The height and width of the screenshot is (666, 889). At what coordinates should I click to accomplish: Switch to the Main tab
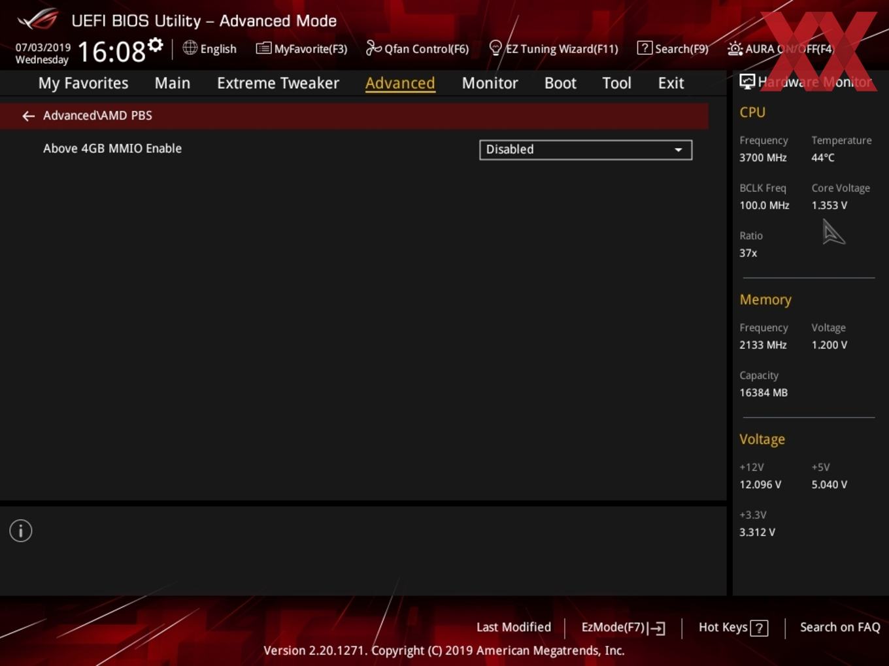173,83
